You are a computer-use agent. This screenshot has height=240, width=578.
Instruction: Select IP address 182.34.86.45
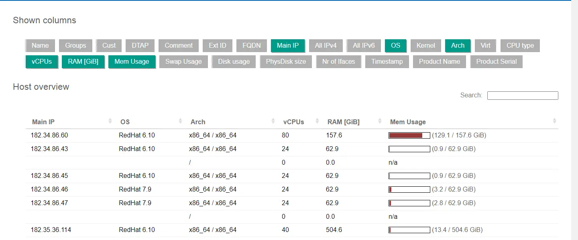[x=49, y=176]
